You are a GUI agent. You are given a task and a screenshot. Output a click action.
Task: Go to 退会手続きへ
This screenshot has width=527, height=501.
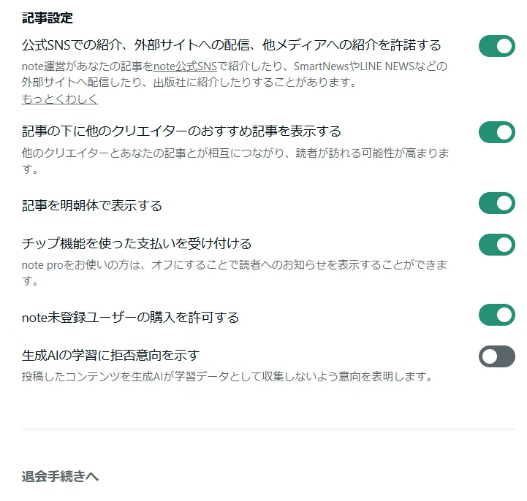[x=60, y=476]
